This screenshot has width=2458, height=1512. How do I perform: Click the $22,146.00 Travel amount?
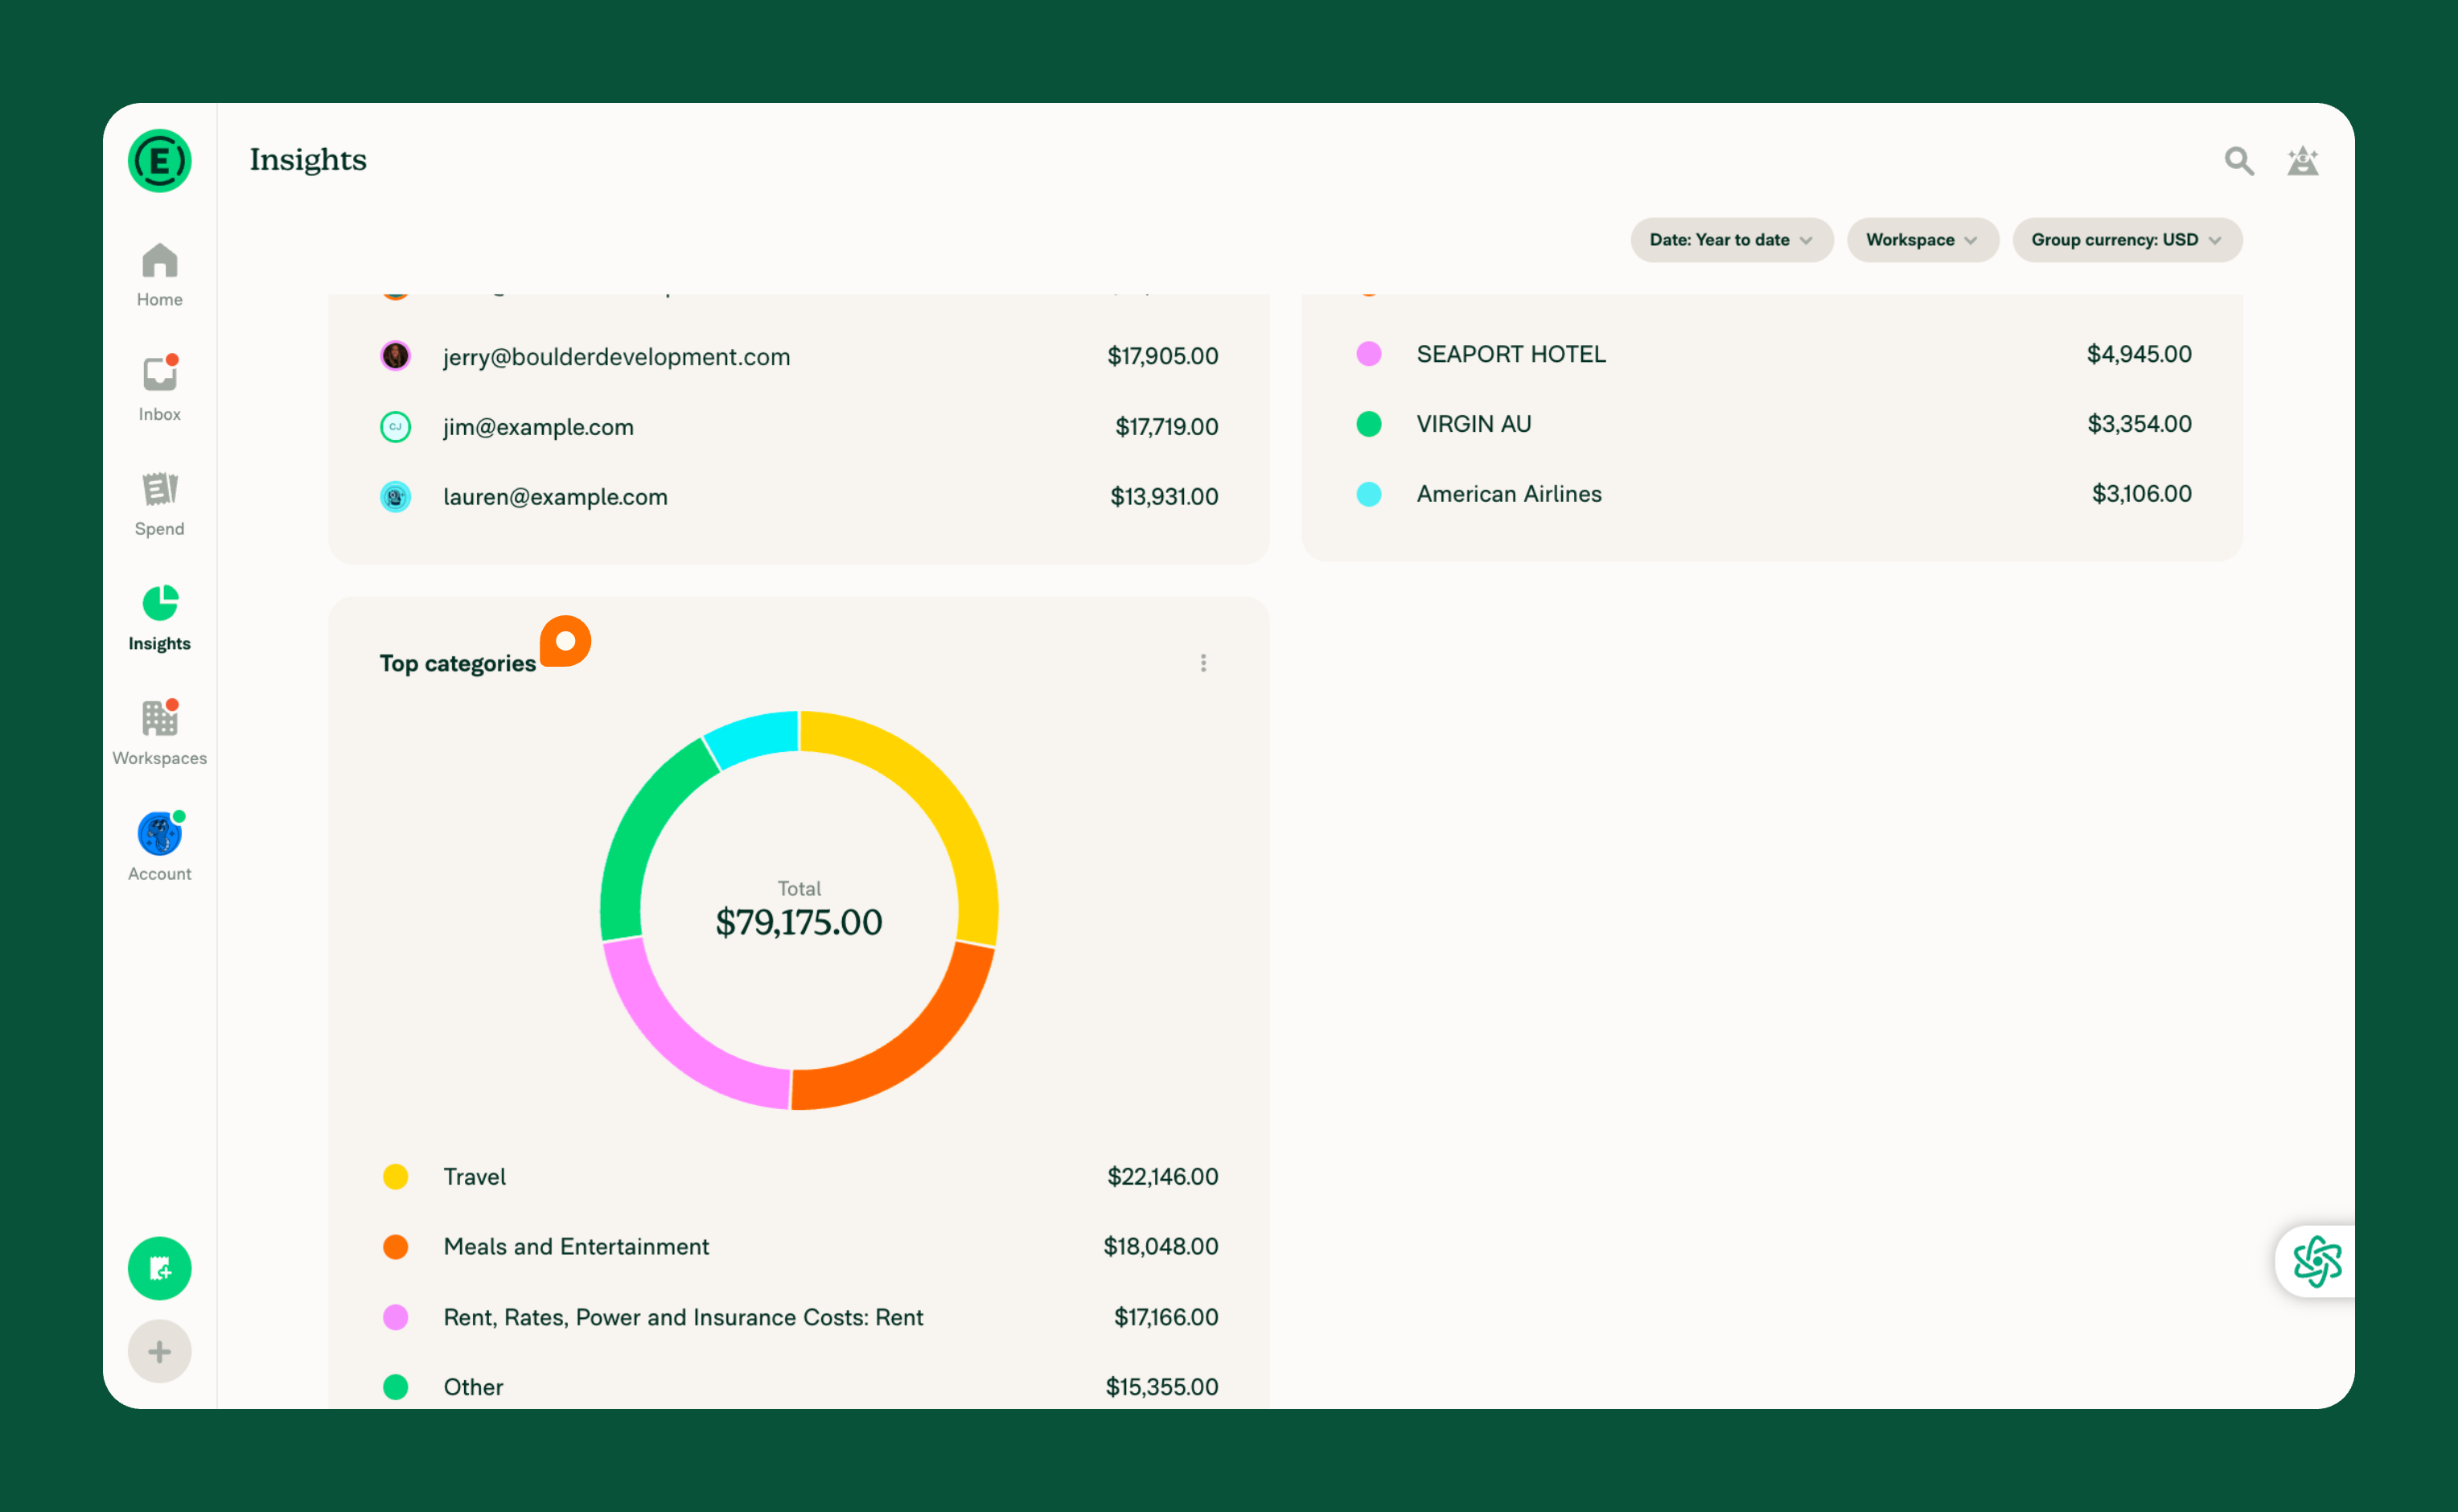pos(1162,1177)
